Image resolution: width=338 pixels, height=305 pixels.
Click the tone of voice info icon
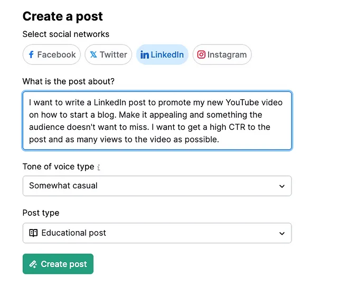[99, 167]
